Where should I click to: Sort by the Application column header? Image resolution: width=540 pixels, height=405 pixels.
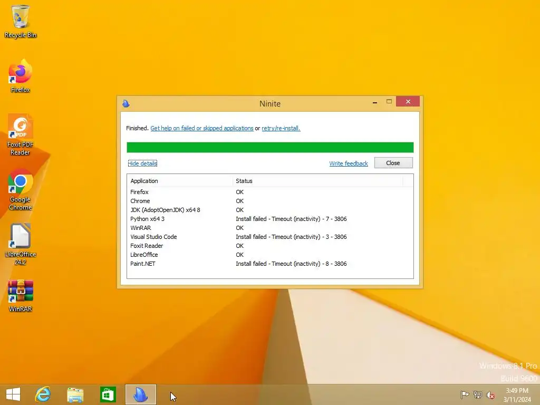(x=180, y=181)
